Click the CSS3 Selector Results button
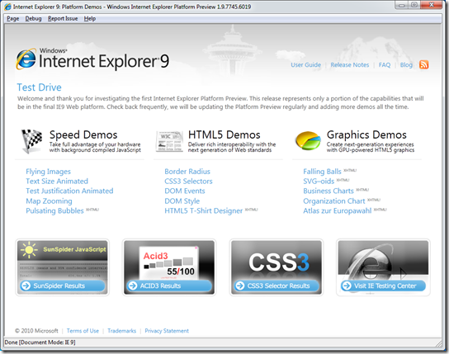This screenshot has height=354, width=449. click(x=276, y=286)
